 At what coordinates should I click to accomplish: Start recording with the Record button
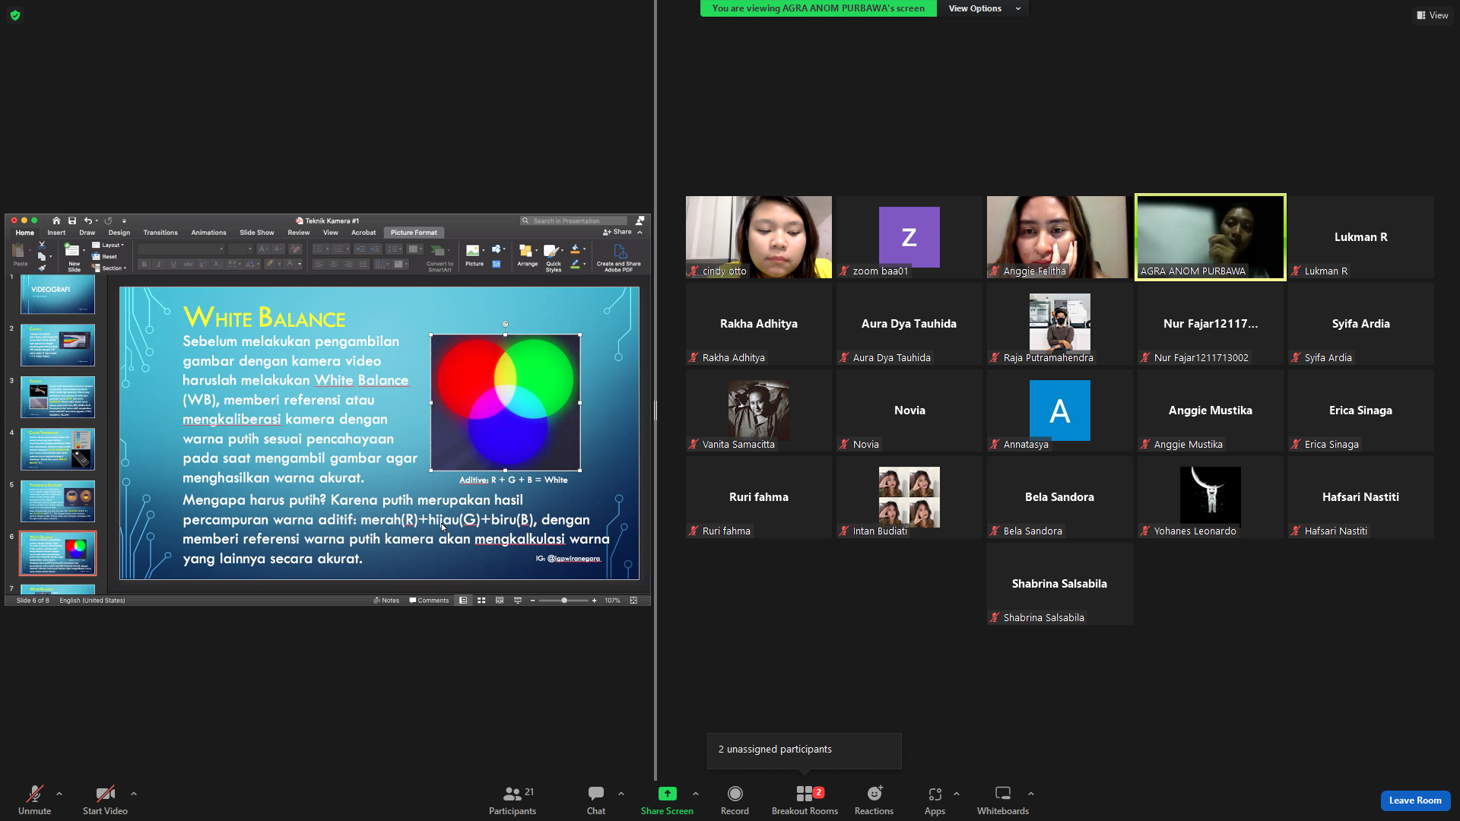(x=735, y=800)
